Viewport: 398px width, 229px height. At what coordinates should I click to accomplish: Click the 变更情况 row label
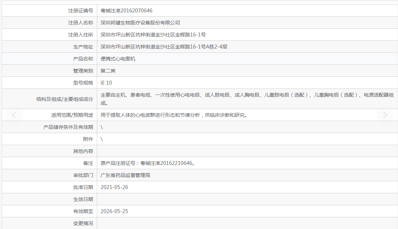click(83, 223)
